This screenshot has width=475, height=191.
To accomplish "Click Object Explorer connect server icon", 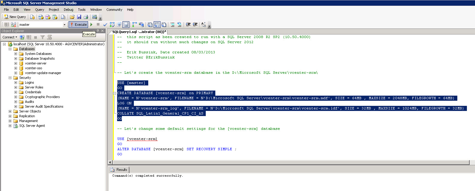I will click(x=22, y=37).
